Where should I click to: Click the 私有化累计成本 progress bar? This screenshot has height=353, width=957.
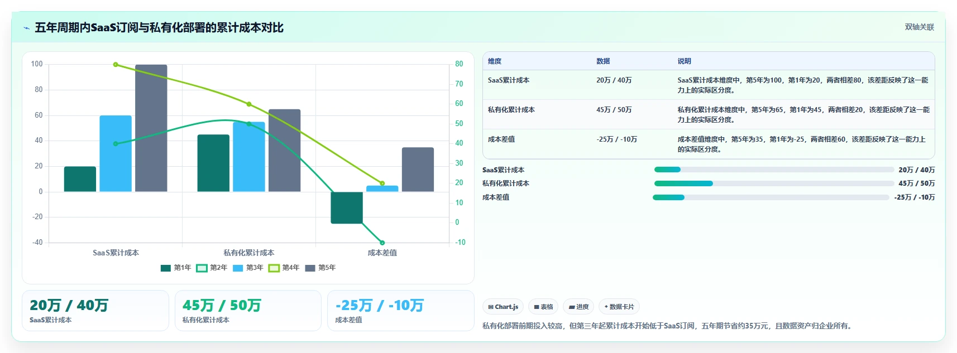(x=774, y=183)
